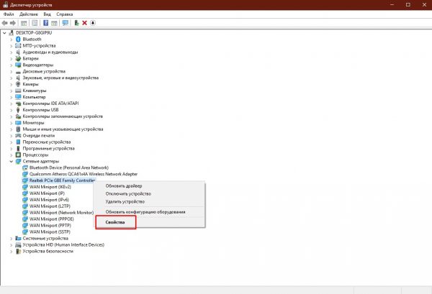This screenshot has height=294, width=432.
Task: Select WAN Miniport (Network Monitor)
Action: click(x=61, y=213)
